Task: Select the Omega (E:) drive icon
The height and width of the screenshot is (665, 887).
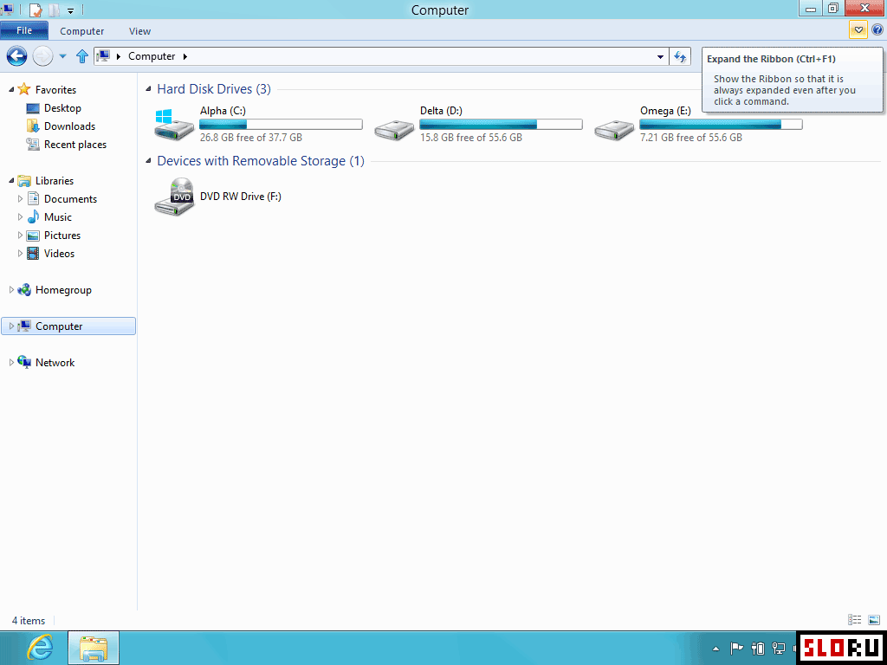Action: pos(614,129)
